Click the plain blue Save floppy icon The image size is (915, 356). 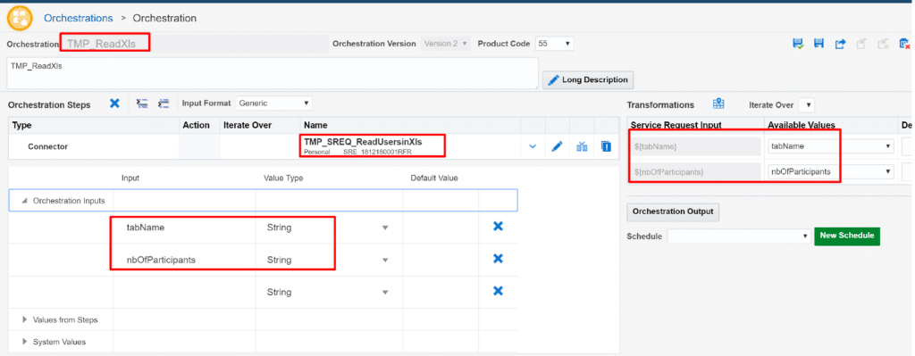818,44
